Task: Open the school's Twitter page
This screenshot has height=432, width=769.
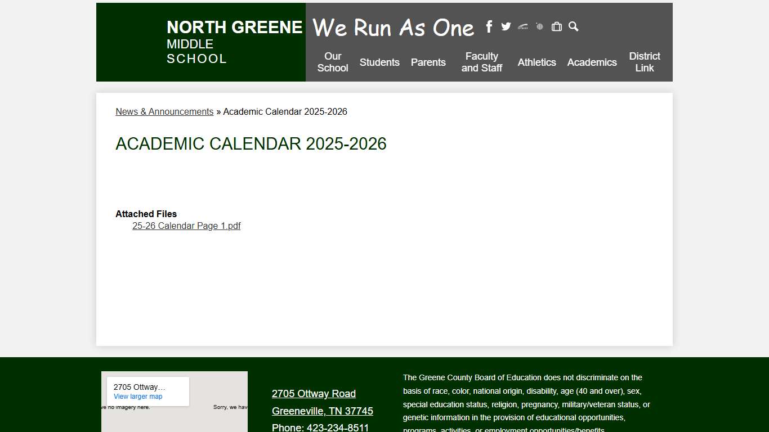Action: click(506, 26)
